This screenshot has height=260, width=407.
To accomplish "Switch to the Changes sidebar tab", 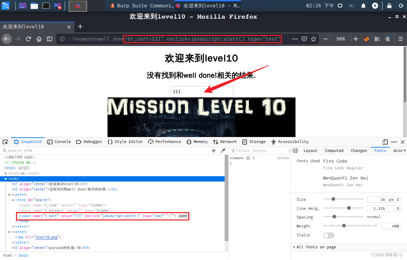I will tap(359, 151).
